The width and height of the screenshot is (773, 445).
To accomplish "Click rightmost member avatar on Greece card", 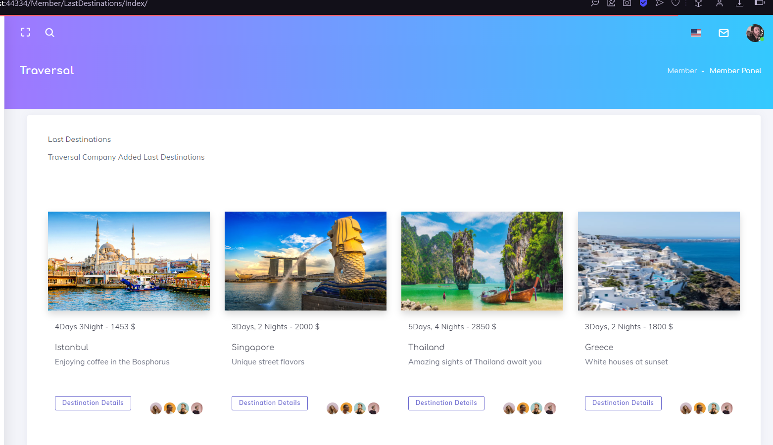I will [727, 408].
